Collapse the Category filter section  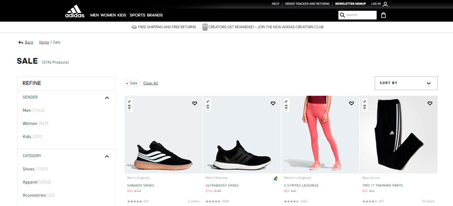(x=107, y=156)
